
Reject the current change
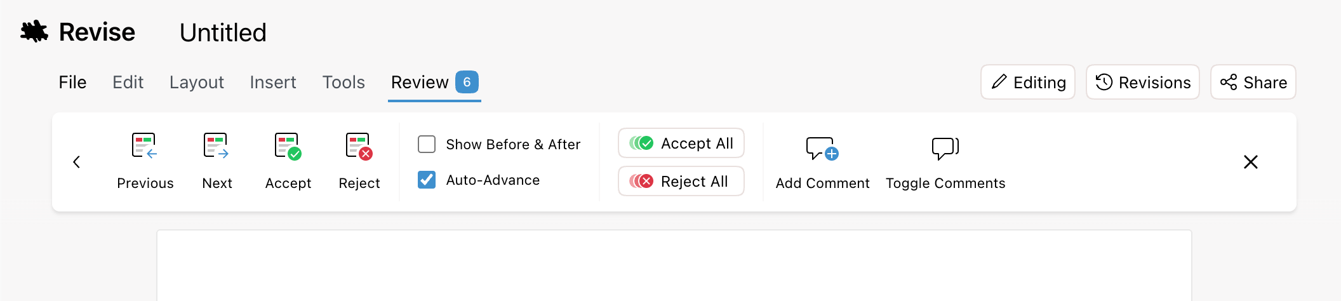click(359, 161)
